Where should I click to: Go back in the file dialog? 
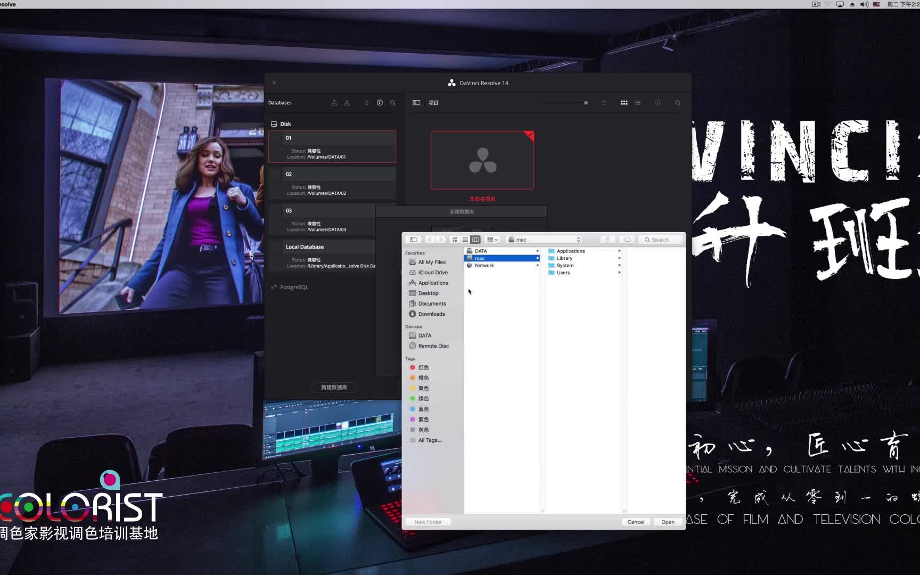coord(430,240)
